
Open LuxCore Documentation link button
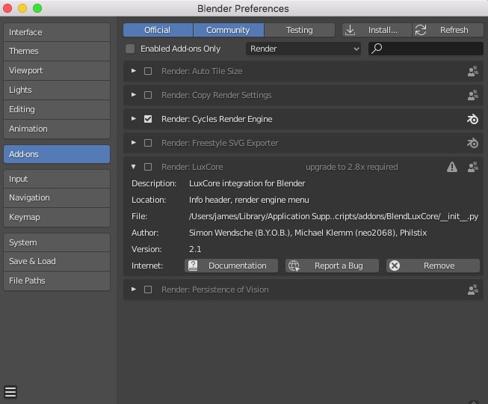[231, 266]
